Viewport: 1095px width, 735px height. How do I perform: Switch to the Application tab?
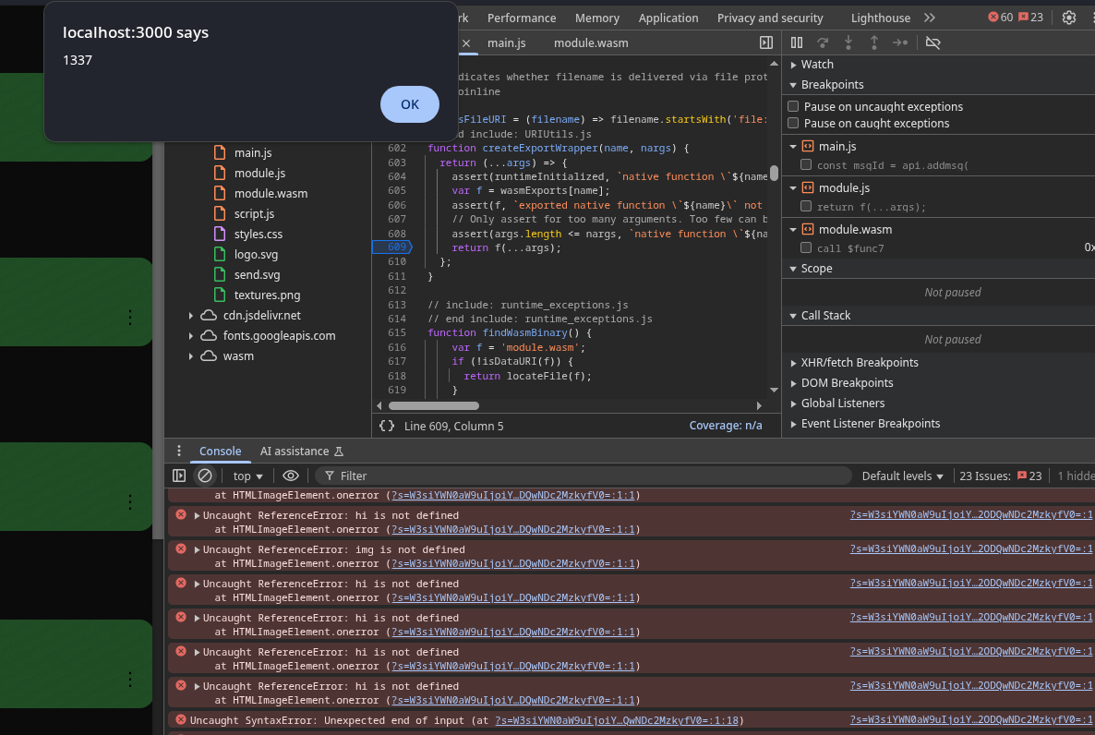click(668, 18)
